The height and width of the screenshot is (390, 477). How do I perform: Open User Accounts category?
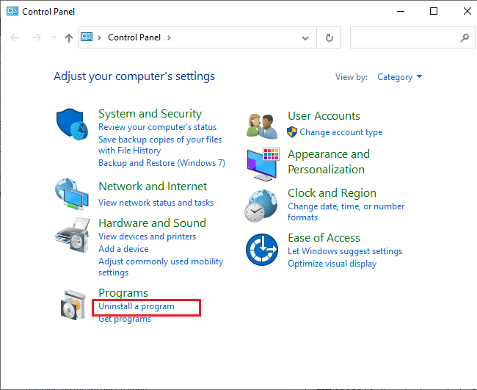pos(324,116)
